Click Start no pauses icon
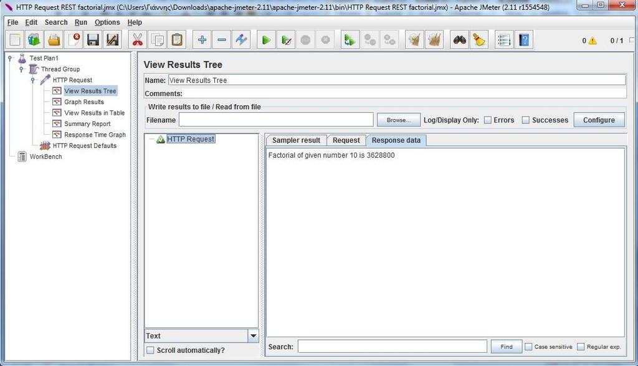Screen dimensions: 638x366 point(286,40)
